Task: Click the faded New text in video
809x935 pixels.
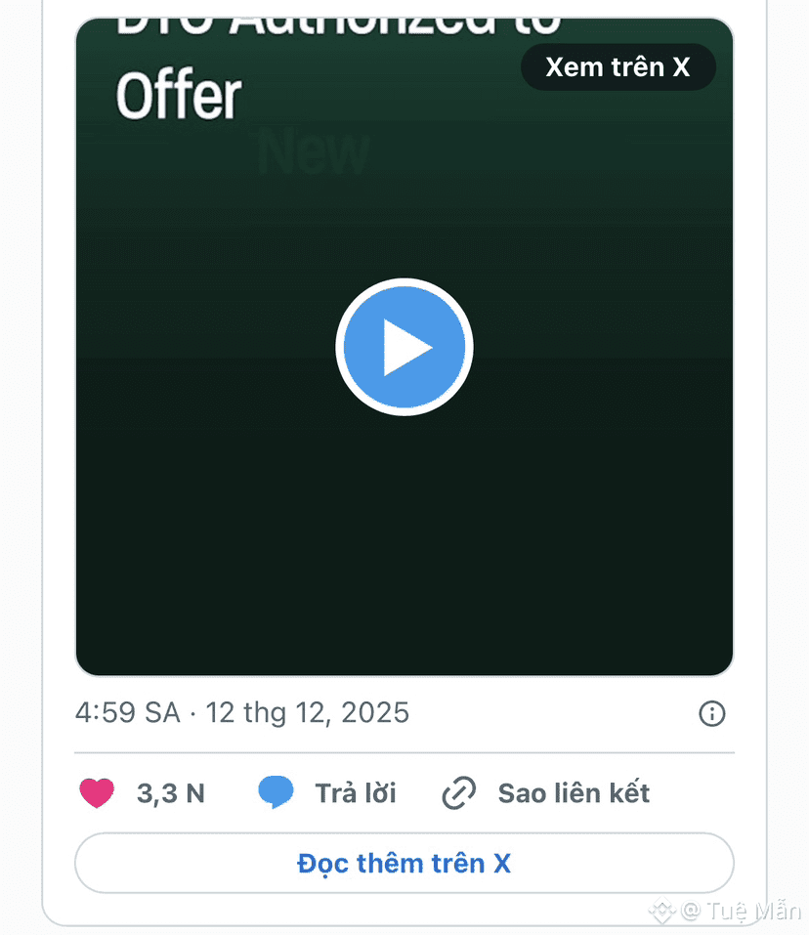Action: point(313,152)
